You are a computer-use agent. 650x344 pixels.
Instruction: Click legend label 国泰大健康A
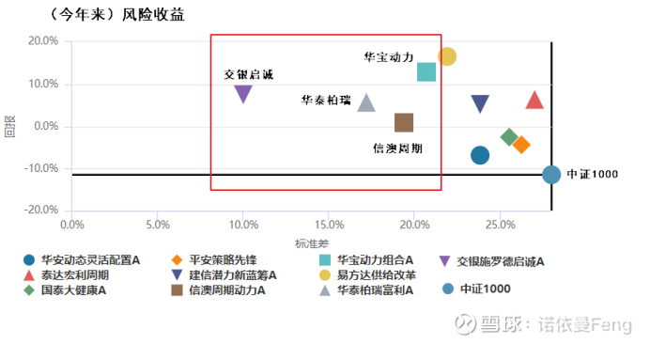coord(73,290)
